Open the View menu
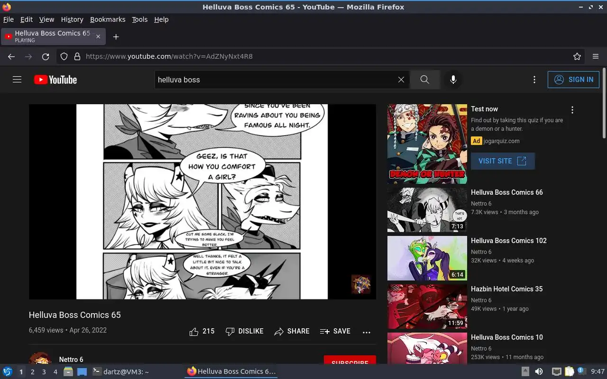This screenshot has width=607, height=379. pos(46,19)
